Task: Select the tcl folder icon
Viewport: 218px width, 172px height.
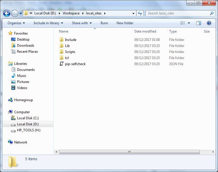Action: [x=61, y=58]
